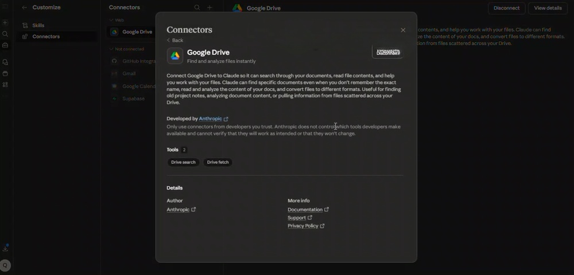Select Gmail in the connectors list

132,73
